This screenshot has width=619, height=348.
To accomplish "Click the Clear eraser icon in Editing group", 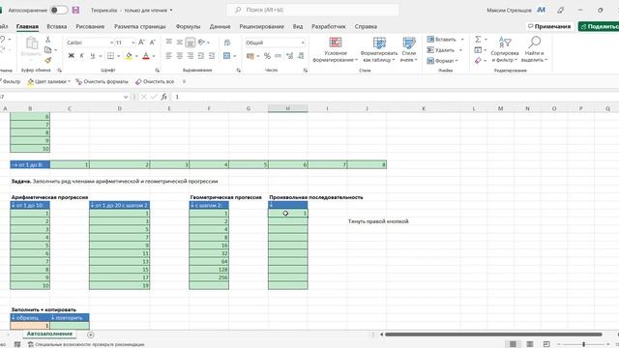I will [x=478, y=60].
